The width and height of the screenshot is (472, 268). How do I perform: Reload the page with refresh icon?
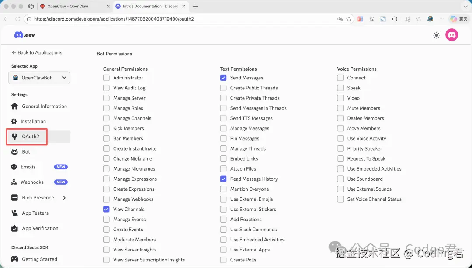click(17, 19)
